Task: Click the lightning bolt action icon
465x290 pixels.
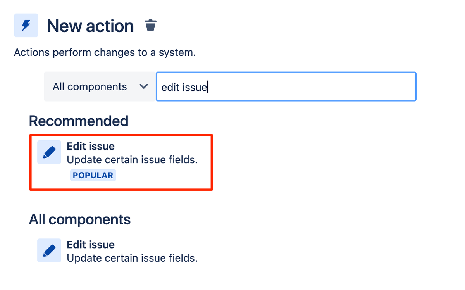Action: point(26,26)
